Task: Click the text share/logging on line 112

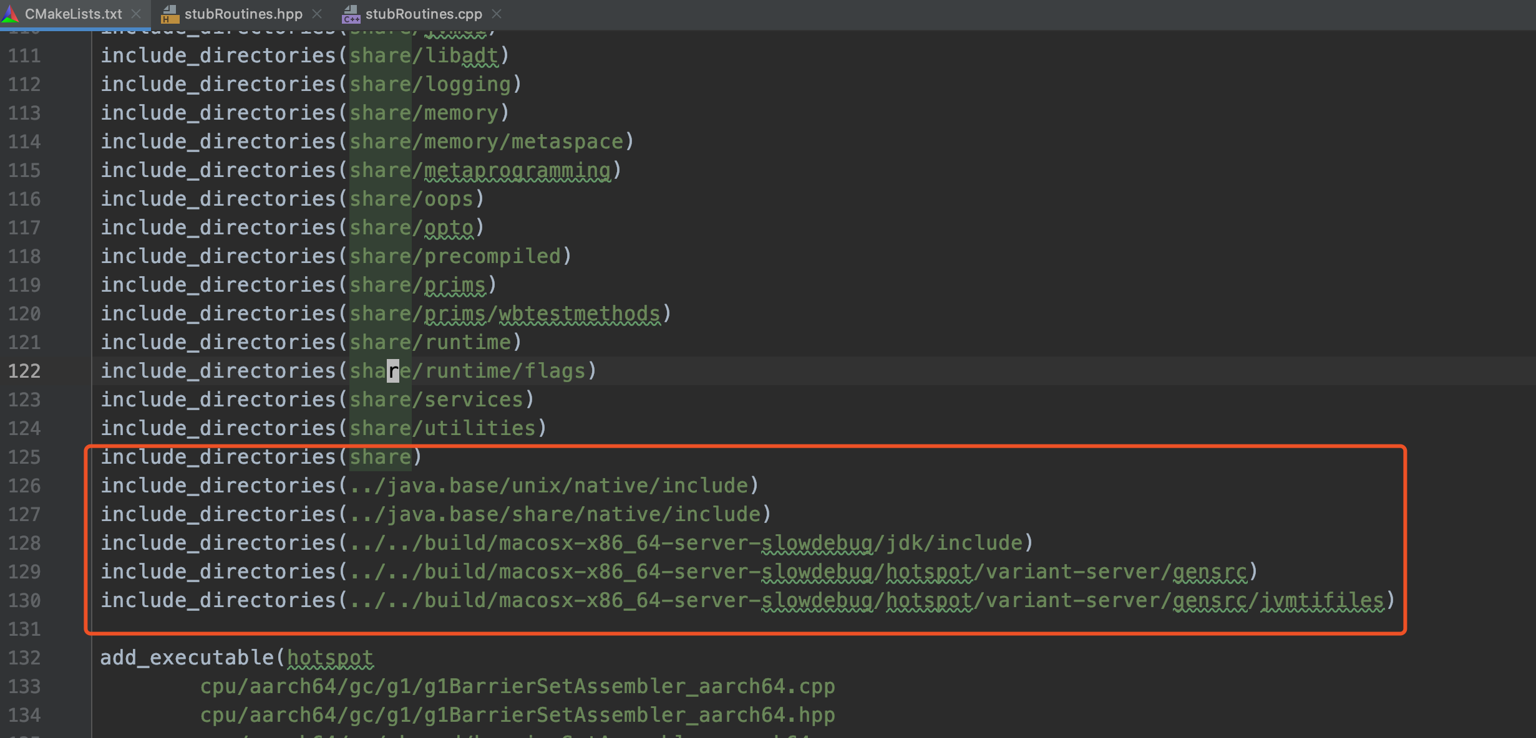Action: (430, 84)
